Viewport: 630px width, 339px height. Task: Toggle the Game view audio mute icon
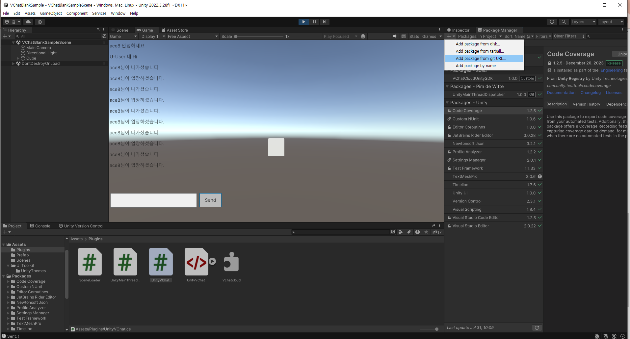coord(395,36)
